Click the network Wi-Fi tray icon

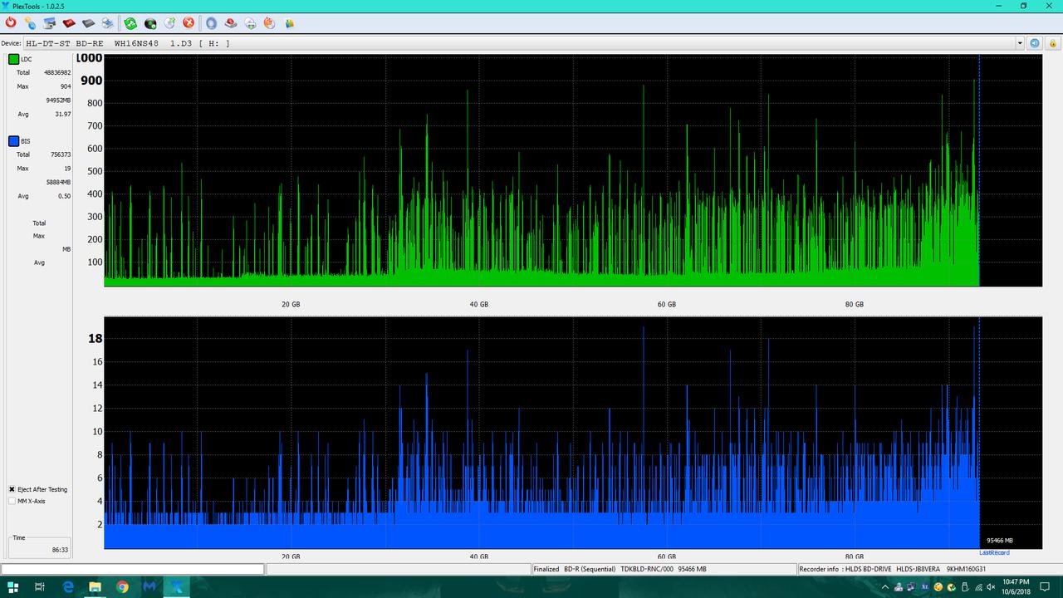point(978,587)
